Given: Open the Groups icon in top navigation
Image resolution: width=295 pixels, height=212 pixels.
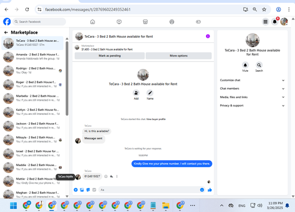Looking at the screenshot, I should 172,22.
